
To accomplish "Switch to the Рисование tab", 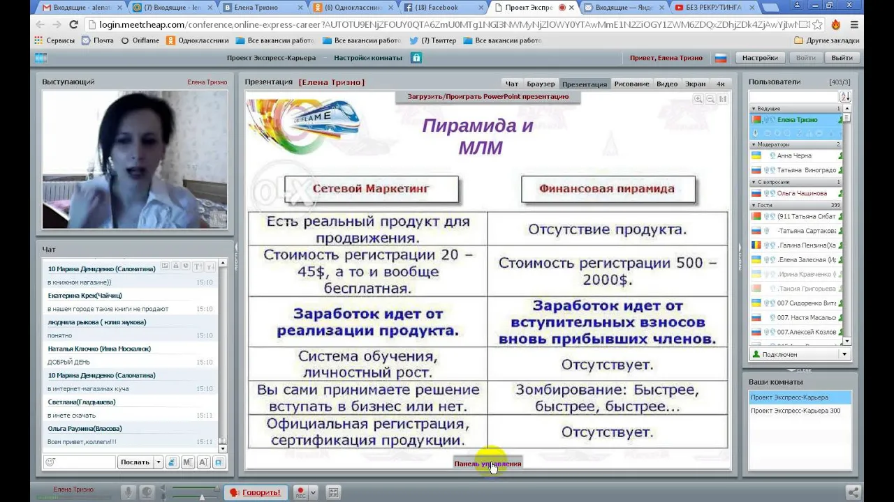I will [x=632, y=84].
